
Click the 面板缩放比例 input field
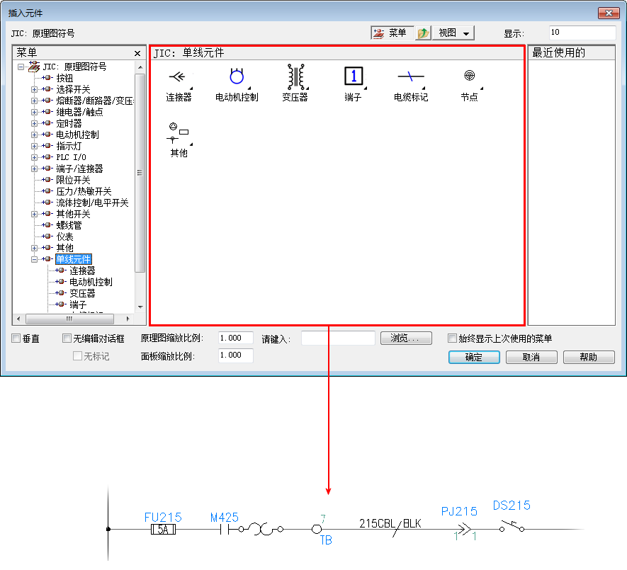pos(236,355)
